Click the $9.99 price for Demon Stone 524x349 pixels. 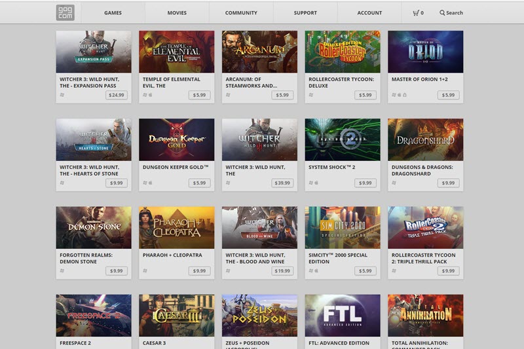point(117,271)
